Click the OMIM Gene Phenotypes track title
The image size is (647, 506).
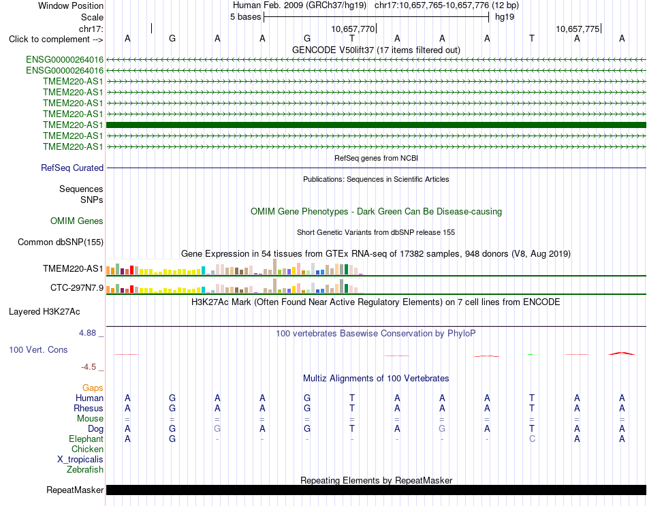376,211
